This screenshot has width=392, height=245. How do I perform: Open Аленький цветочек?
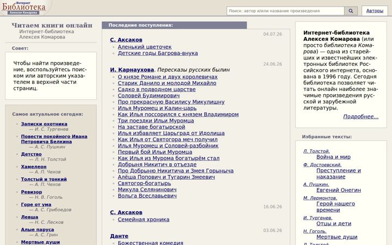tap(144, 47)
